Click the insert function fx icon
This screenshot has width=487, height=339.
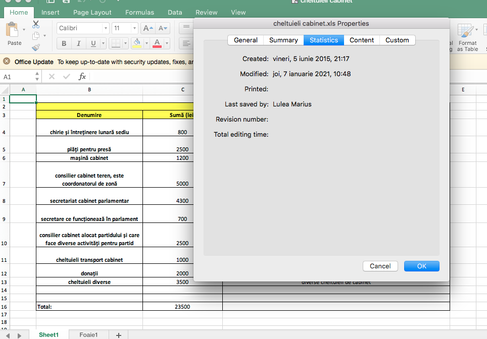click(x=82, y=76)
